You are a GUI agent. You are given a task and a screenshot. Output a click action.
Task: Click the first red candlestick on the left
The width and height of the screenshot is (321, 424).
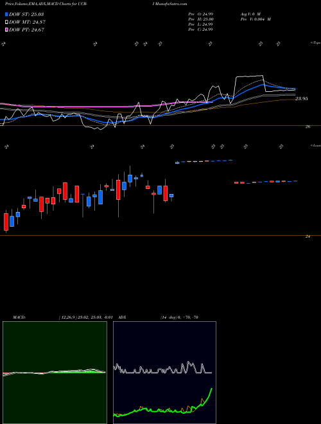(6, 222)
